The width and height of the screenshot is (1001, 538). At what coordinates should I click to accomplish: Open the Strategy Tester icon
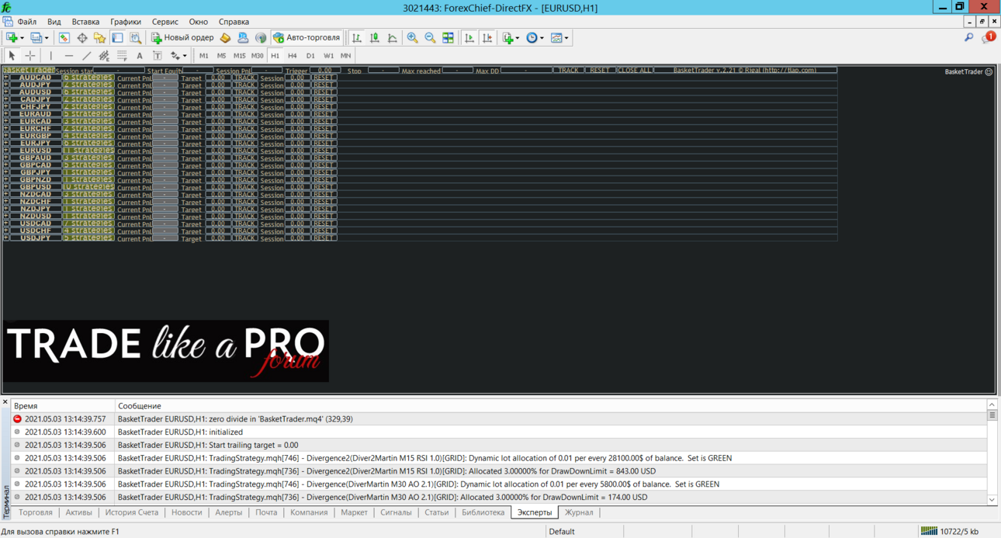(136, 37)
